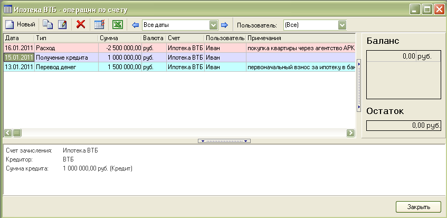This screenshot has width=447, height=218.
Task: Export to Excel using the green icon
Action: click(x=117, y=25)
